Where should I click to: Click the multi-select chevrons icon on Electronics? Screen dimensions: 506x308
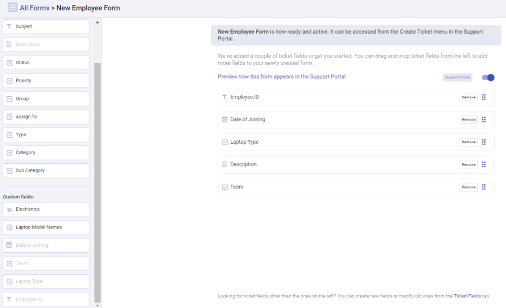click(x=10, y=209)
